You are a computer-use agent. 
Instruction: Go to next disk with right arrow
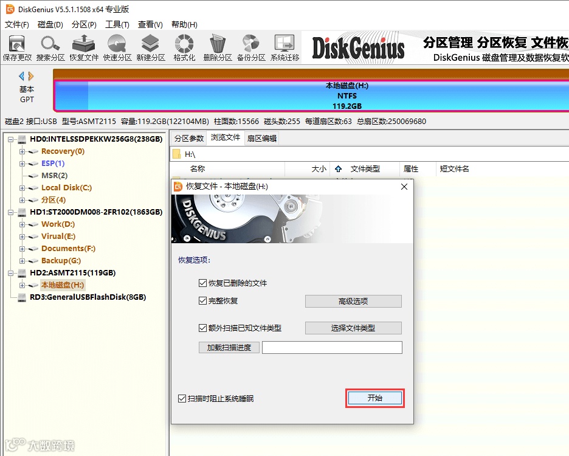[31, 76]
